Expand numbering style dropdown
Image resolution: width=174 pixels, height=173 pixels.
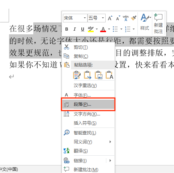click(133, 29)
